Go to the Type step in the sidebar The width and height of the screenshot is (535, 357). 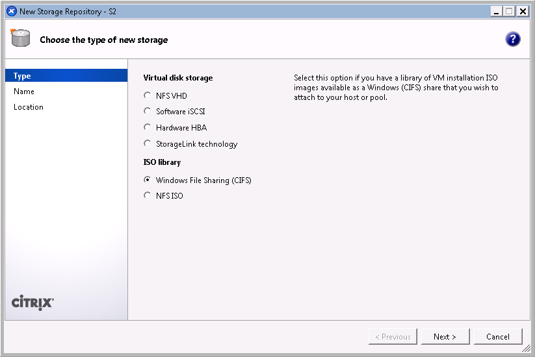pyautogui.click(x=66, y=76)
